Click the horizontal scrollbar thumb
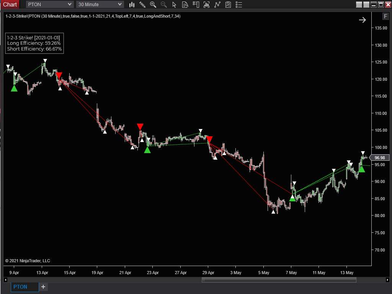392x294 pixels. pos(279,280)
